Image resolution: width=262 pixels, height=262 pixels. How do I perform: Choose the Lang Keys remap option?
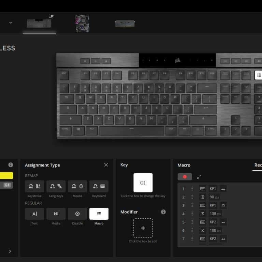click(x=56, y=186)
